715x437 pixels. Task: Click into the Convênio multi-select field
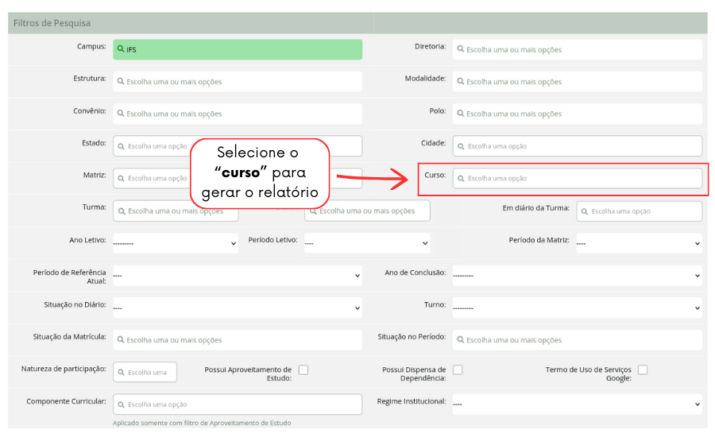pyautogui.click(x=237, y=114)
